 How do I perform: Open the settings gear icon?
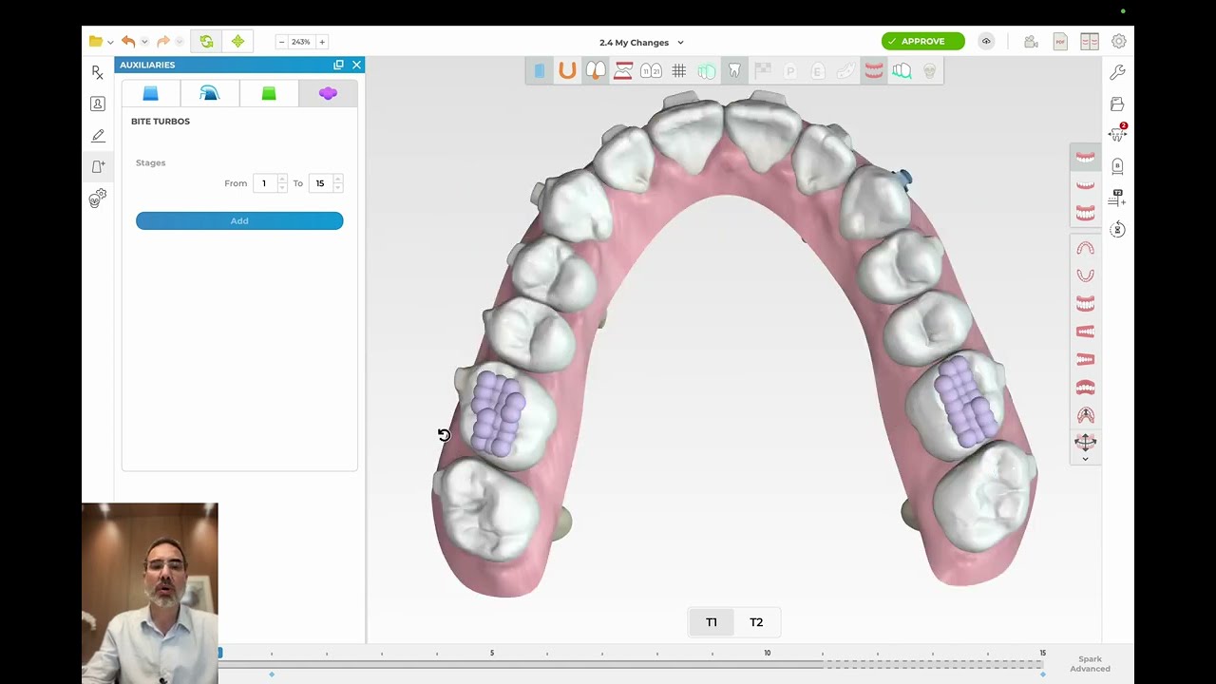click(x=1119, y=42)
